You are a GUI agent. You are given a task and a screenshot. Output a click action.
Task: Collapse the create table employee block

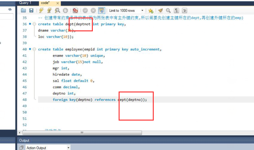34,49
